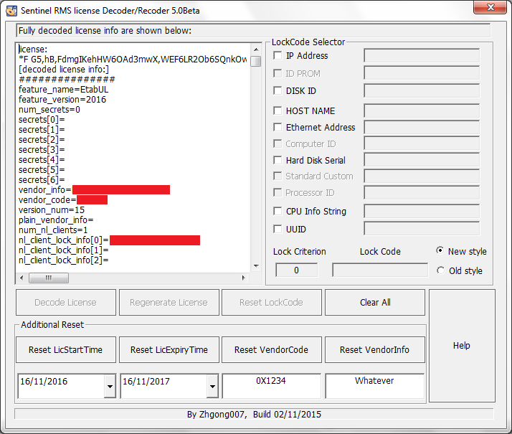Click the disabled Regenerate License button

coord(169,303)
